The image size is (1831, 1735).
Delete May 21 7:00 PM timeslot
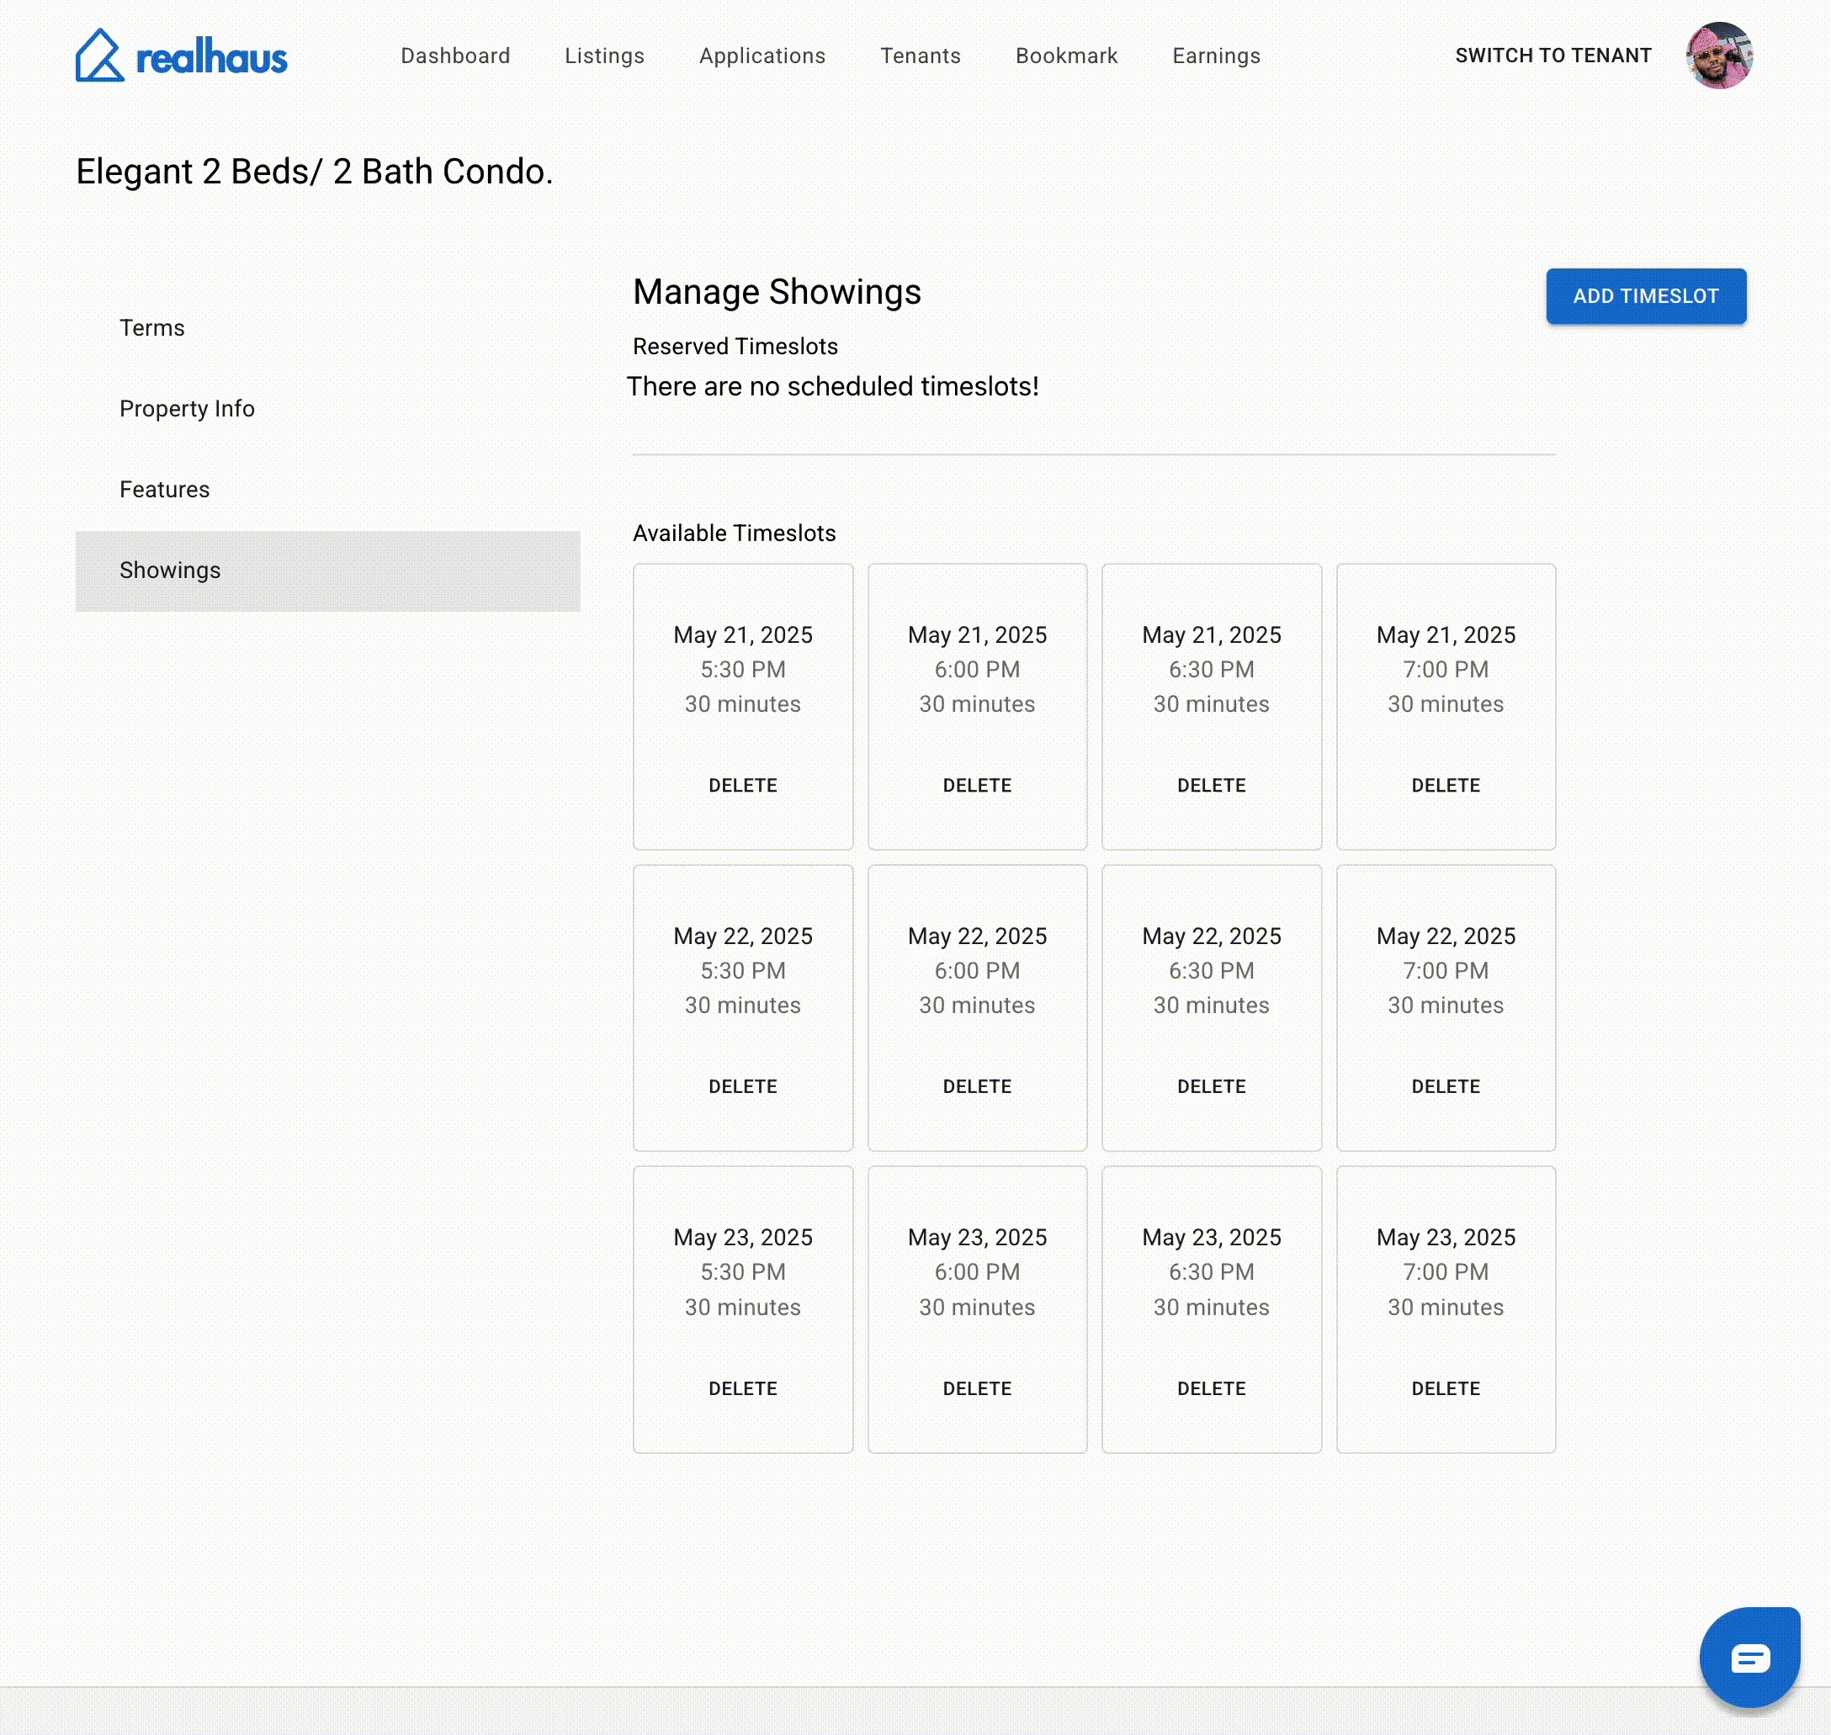pyautogui.click(x=1445, y=784)
